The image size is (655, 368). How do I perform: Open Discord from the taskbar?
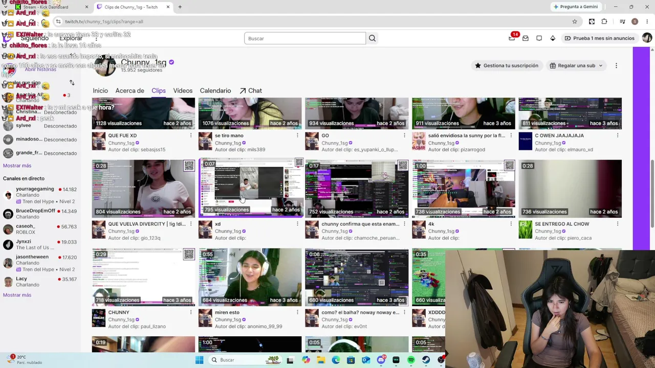[381, 360]
